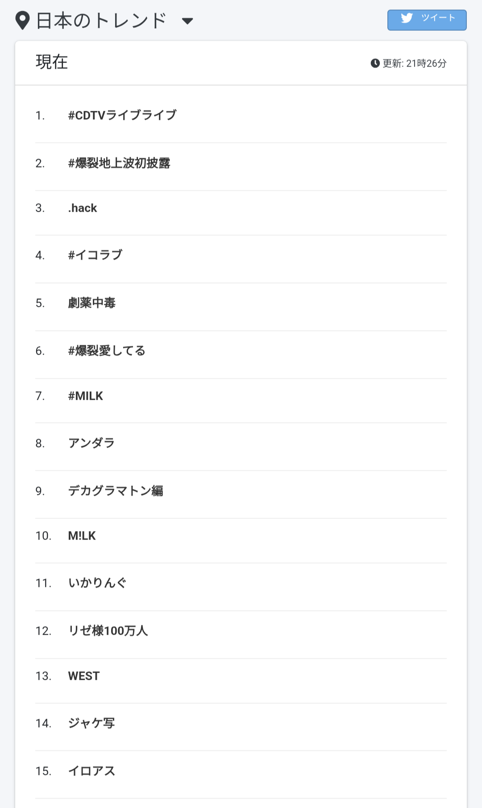The height and width of the screenshot is (808, 482).
Task: Select the M!LK trend entry
Action: pos(82,536)
